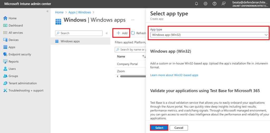Click the sort arrows next to Name
Viewport: 270px width, 133px height.
[x=144, y=56]
